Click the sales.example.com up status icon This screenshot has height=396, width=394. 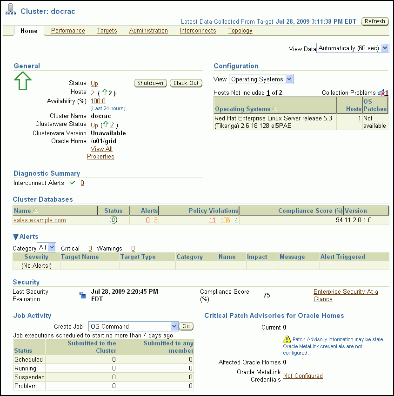tap(113, 220)
